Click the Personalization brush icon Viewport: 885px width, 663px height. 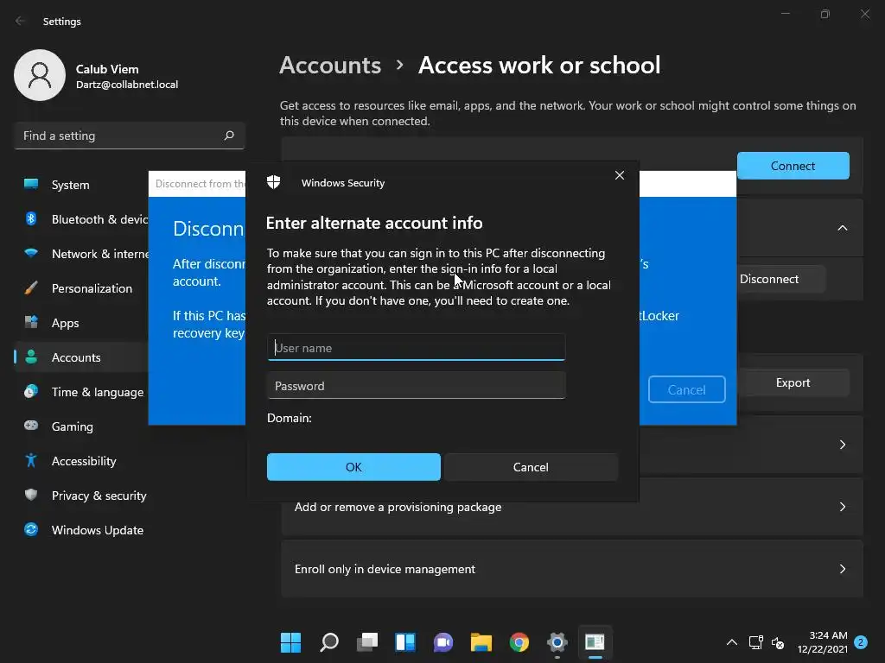[31, 288]
